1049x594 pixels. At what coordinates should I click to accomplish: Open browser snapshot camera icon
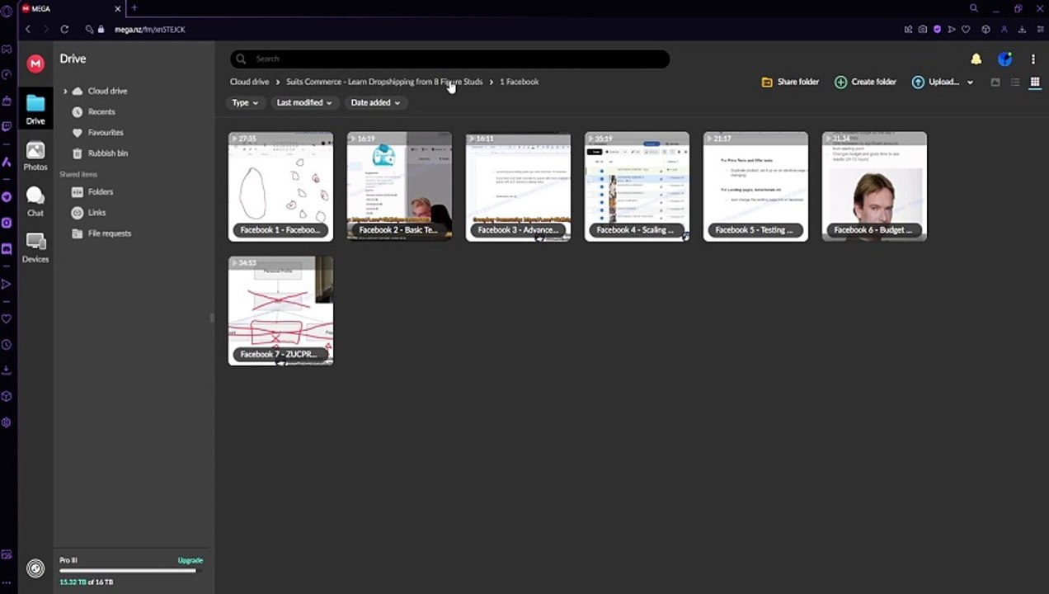coord(923,29)
